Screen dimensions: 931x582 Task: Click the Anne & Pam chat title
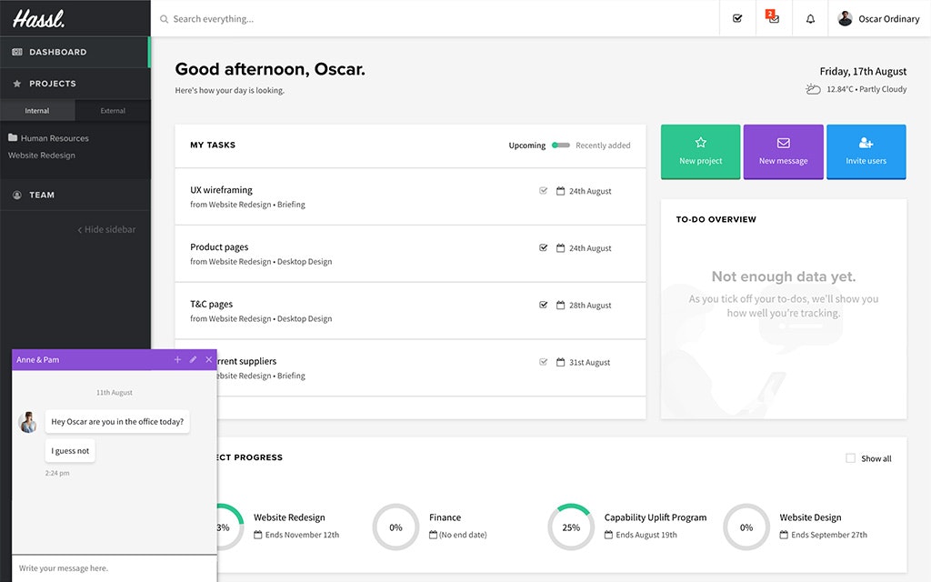pos(37,359)
